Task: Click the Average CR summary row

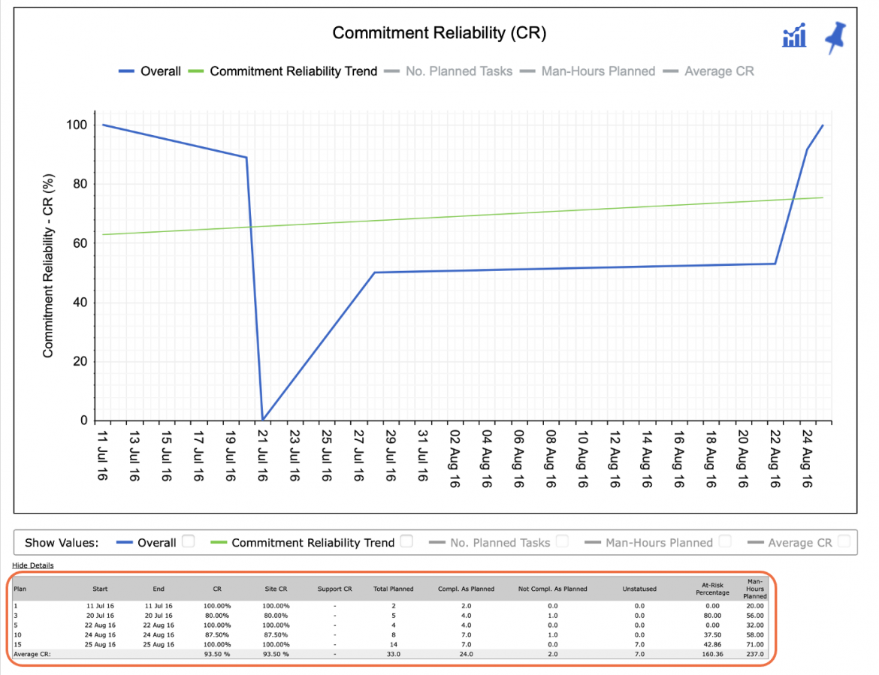Action: pyautogui.click(x=390, y=654)
